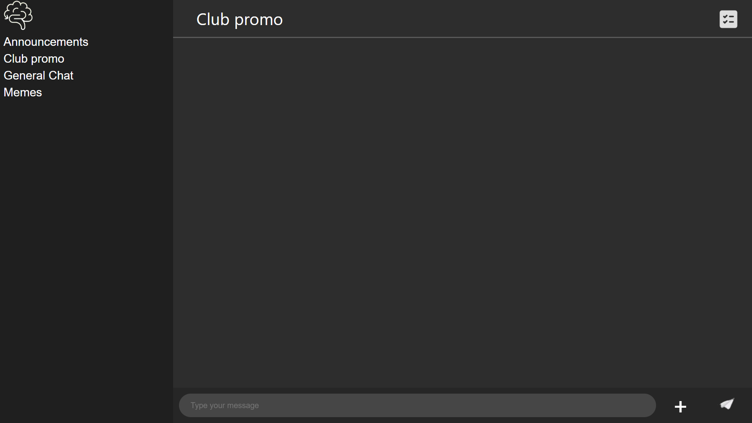This screenshot has height=423, width=752.
Task: Add an attachment using the plus button
Action: click(x=680, y=407)
